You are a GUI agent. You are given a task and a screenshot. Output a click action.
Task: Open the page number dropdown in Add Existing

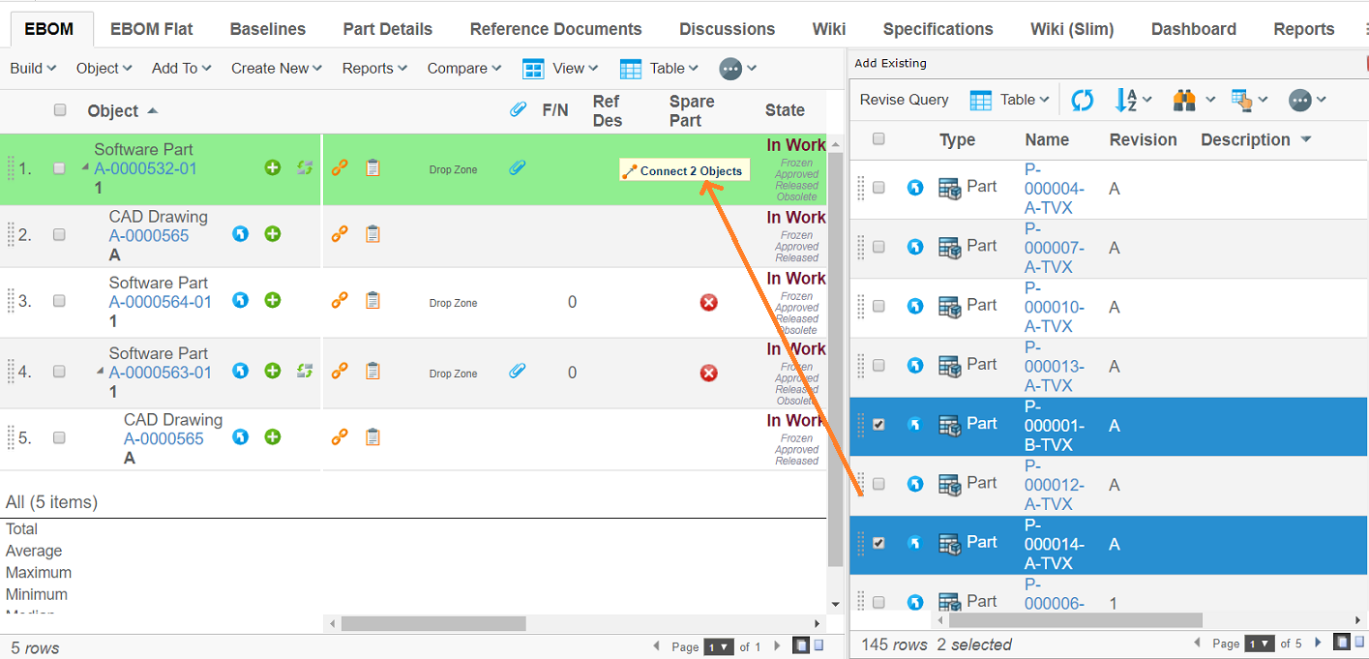[1259, 644]
